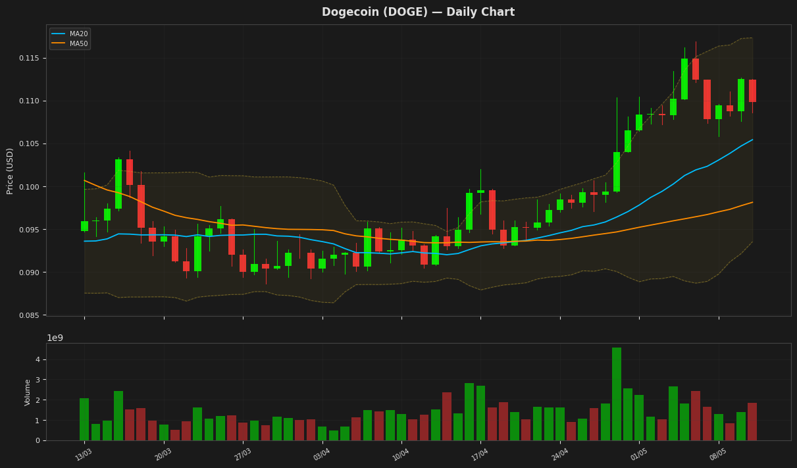Click the 17/04 date label

coord(480,455)
